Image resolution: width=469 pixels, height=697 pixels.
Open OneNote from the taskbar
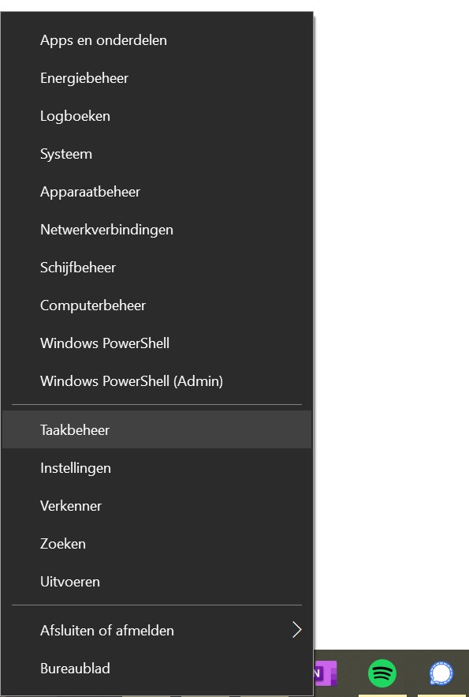tap(326, 673)
